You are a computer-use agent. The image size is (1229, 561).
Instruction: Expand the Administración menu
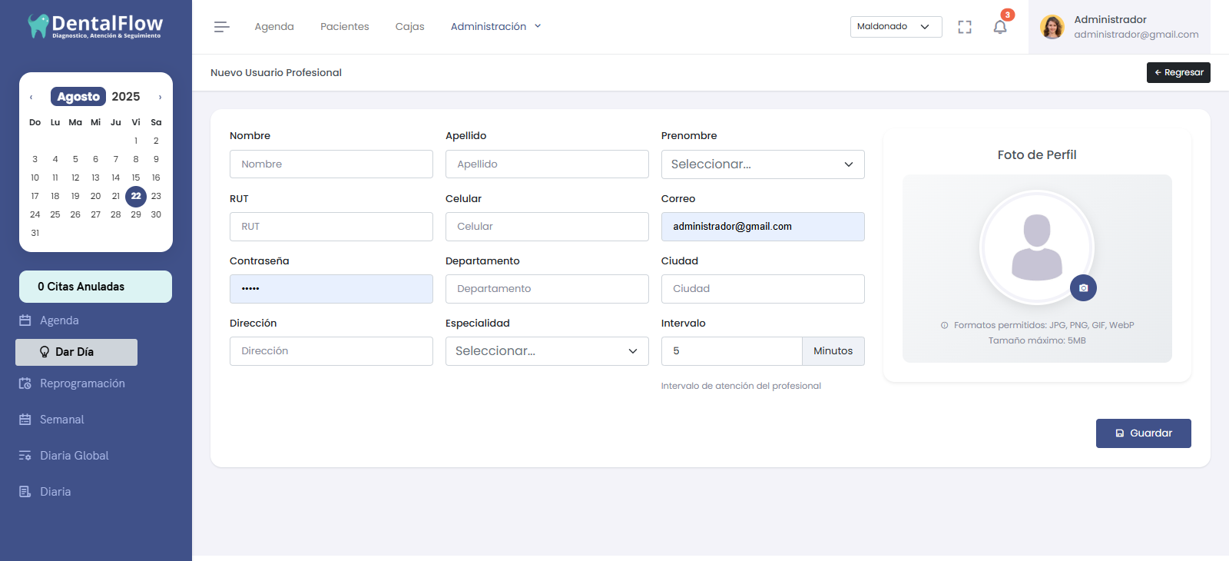(495, 27)
